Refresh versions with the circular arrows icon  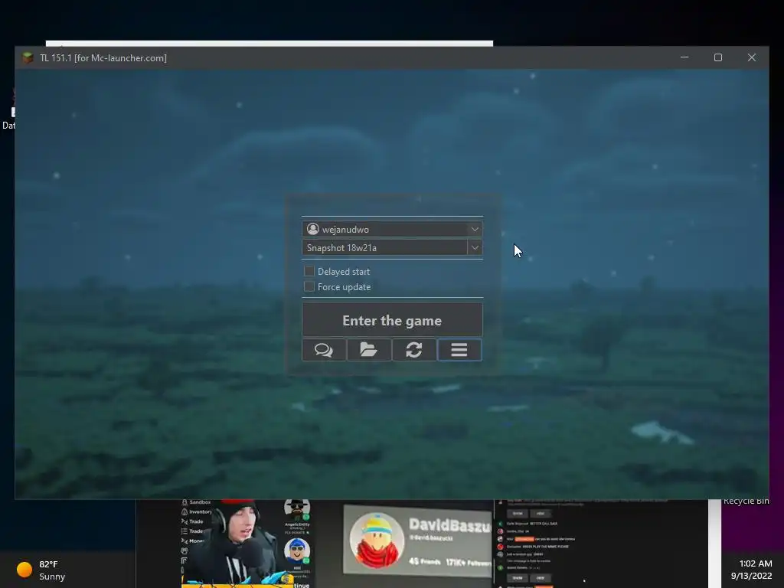[414, 350]
